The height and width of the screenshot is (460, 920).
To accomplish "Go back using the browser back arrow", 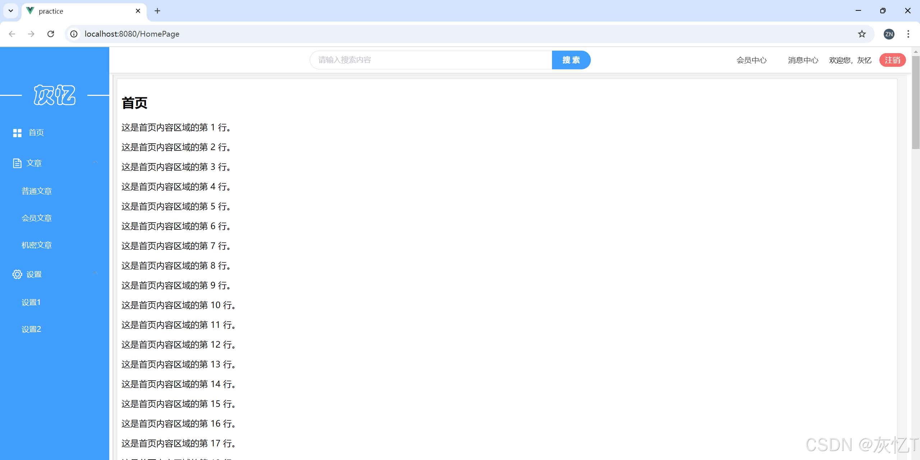I will pyautogui.click(x=12, y=34).
